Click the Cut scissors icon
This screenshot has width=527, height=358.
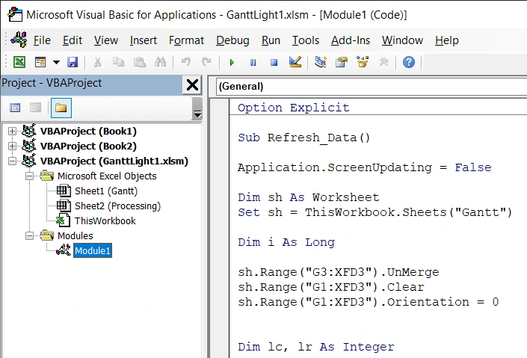97,62
